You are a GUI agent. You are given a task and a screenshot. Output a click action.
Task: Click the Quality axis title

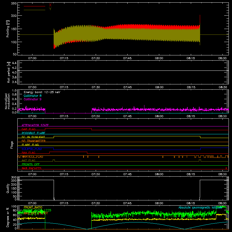click(x=8, y=188)
